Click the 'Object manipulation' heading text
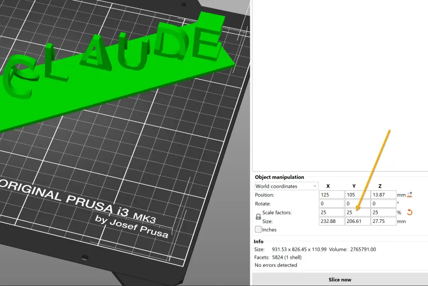 pyautogui.click(x=279, y=177)
